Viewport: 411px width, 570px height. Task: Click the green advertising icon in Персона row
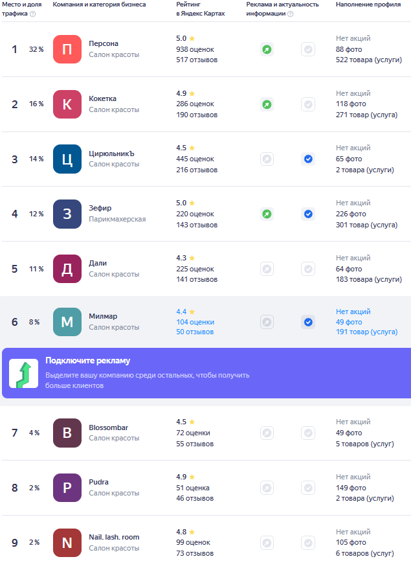coord(267,49)
